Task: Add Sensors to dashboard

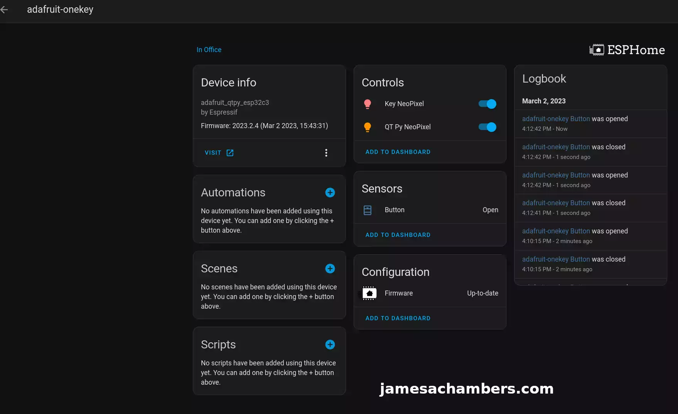Action: coord(398,235)
